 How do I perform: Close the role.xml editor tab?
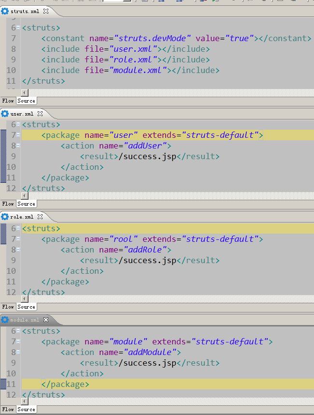click(x=40, y=217)
